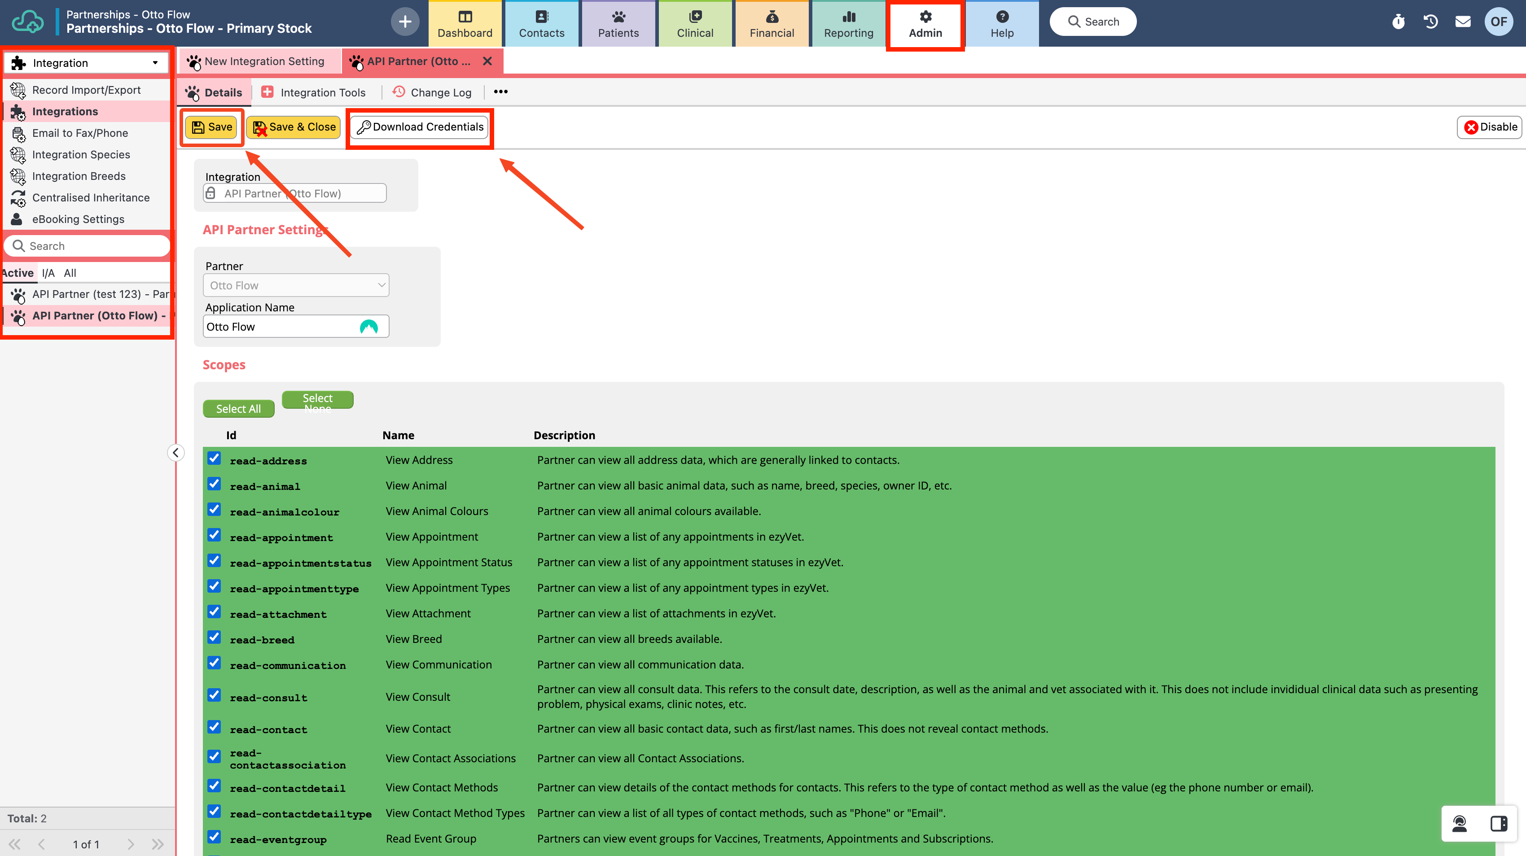
Task: Open the history clock icon in header
Action: [1431, 22]
